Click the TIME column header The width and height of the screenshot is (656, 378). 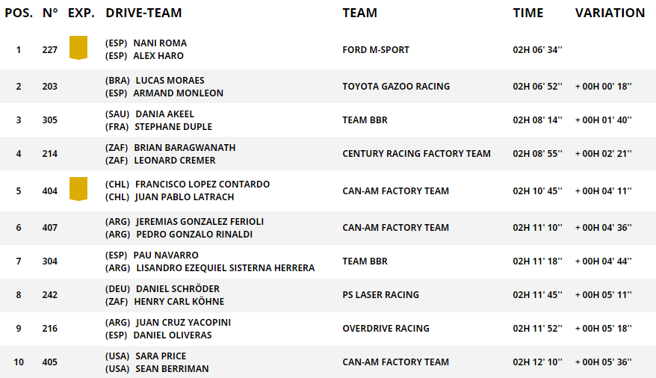click(x=528, y=13)
